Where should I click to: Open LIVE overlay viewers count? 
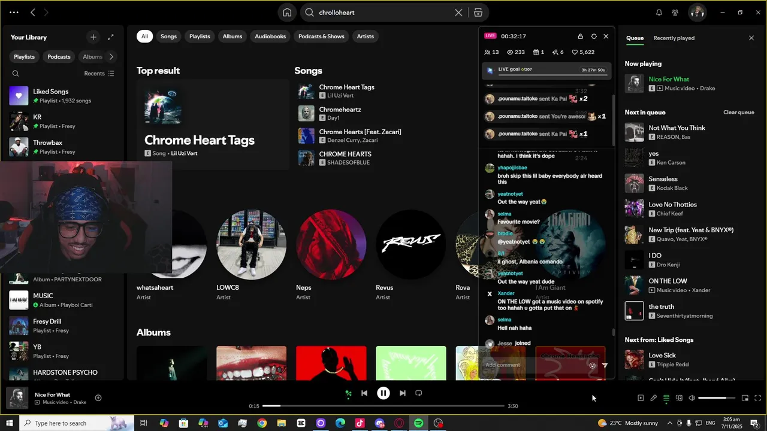(515, 52)
